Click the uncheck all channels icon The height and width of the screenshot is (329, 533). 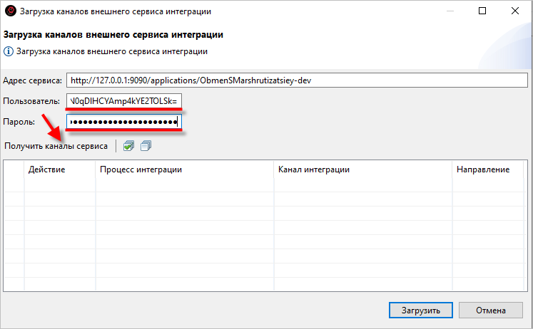pos(146,146)
